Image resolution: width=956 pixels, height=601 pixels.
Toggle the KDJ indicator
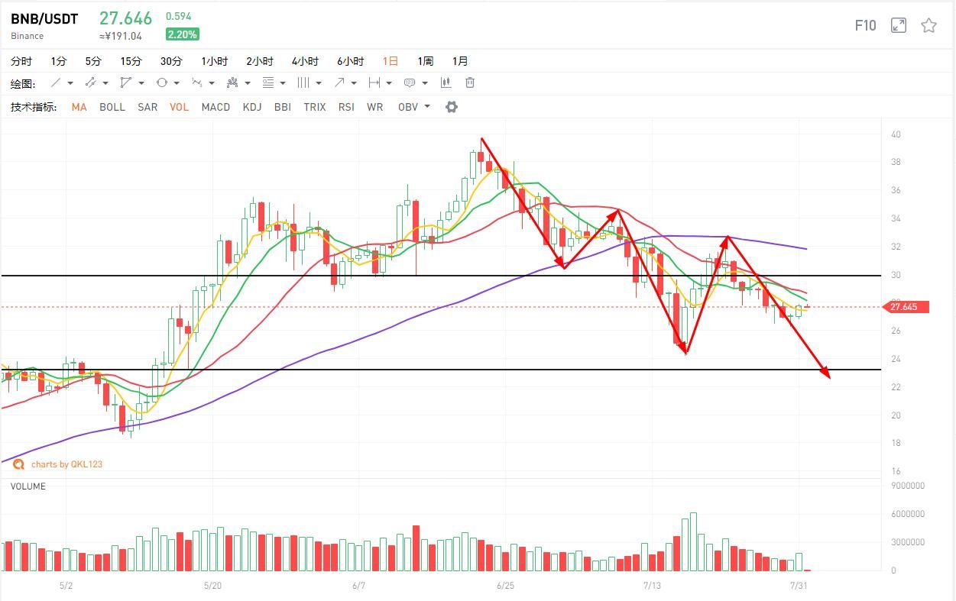coord(252,107)
